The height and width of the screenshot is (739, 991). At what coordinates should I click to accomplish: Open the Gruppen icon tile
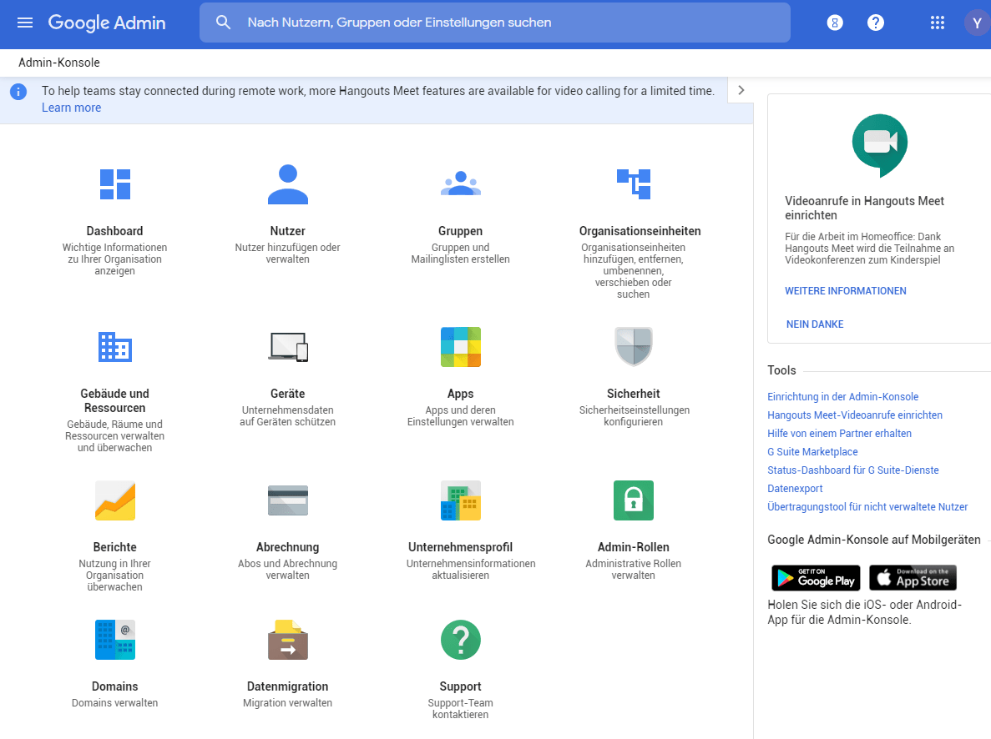pyautogui.click(x=460, y=184)
